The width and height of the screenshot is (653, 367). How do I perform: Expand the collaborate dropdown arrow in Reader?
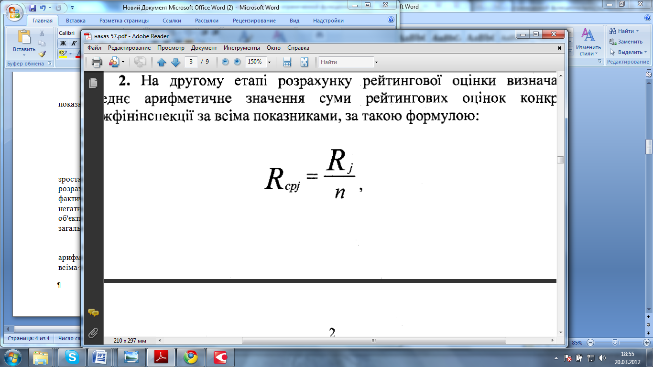123,62
